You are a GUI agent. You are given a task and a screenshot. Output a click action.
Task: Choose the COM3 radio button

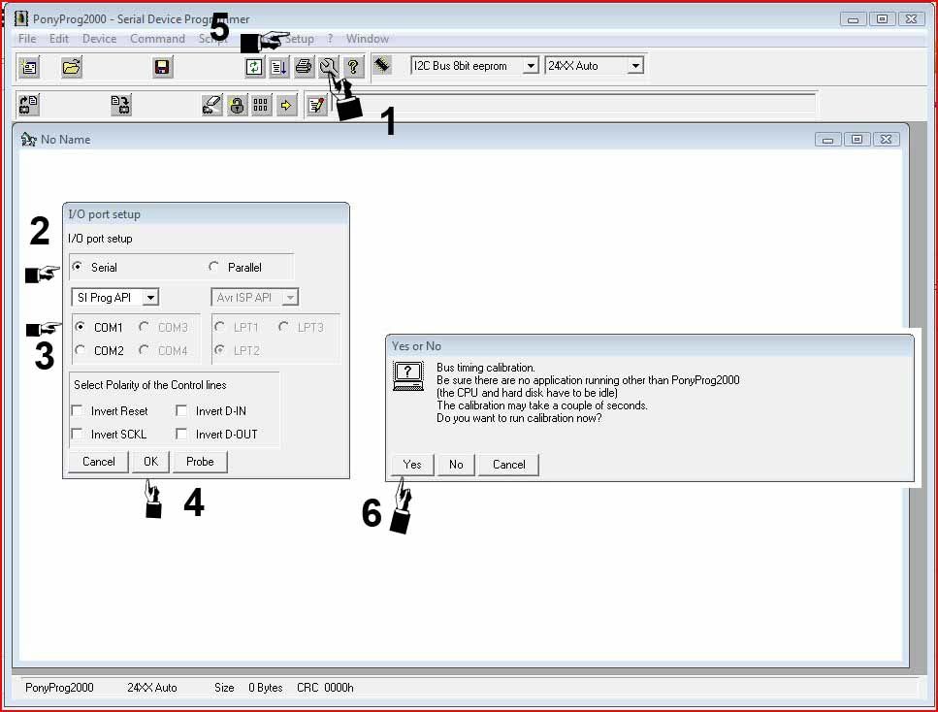coord(144,327)
